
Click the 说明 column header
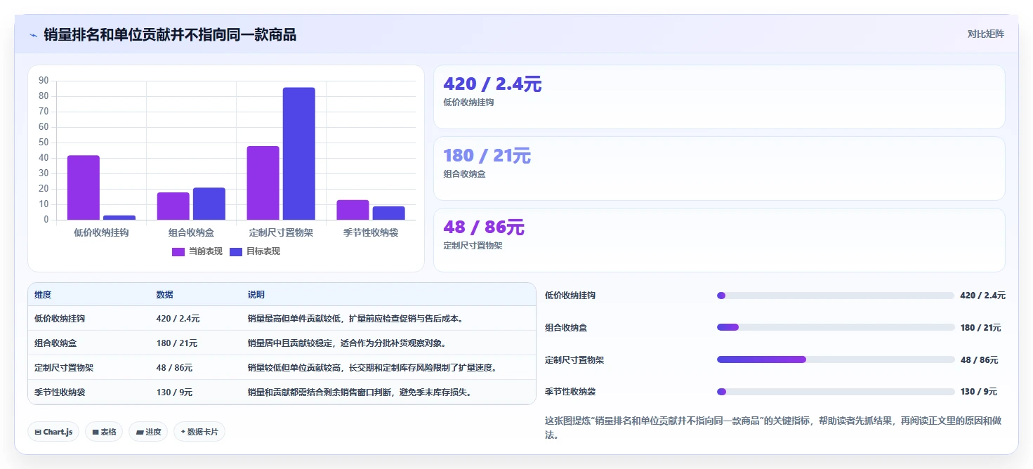click(x=256, y=295)
